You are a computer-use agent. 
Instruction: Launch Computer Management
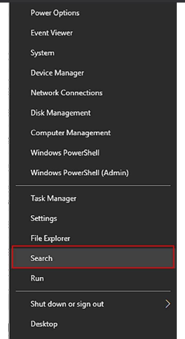coord(71,133)
